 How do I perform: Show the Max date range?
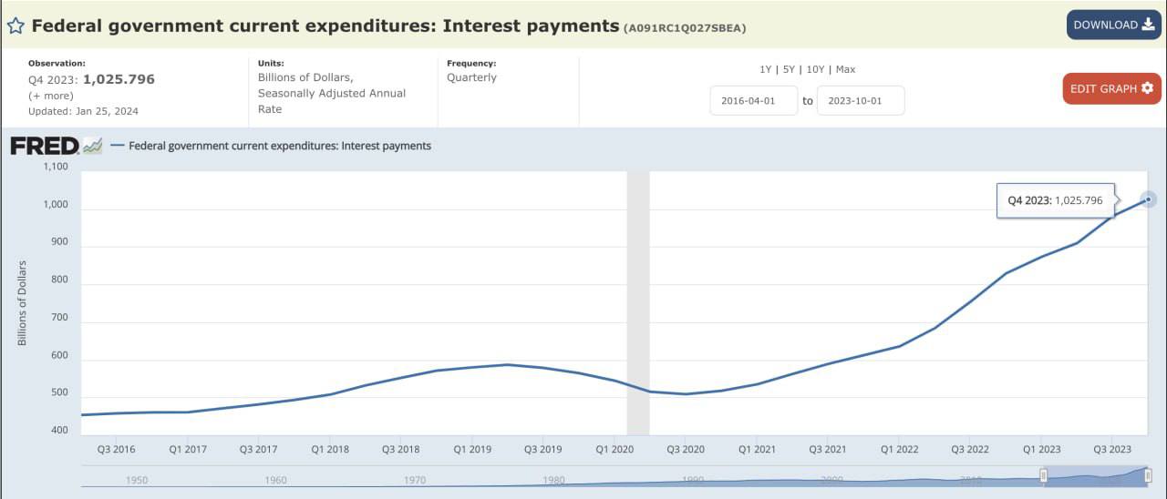coord(845,69)
